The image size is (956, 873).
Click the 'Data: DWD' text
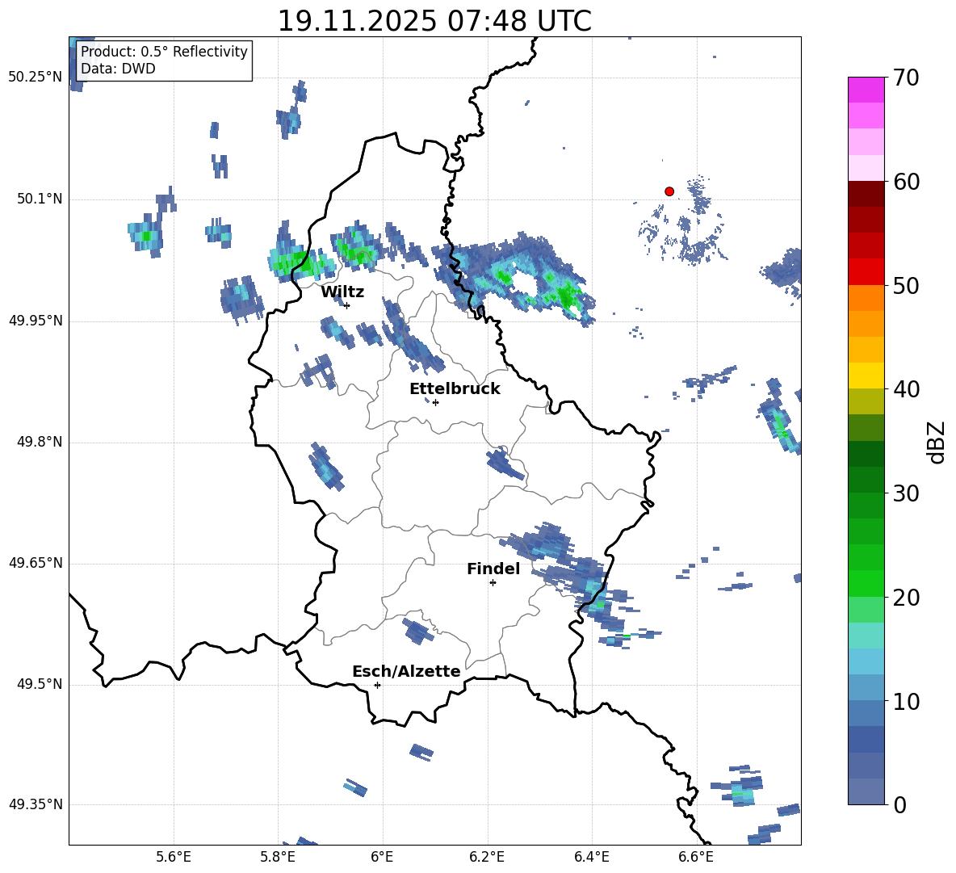click(118, 69)
